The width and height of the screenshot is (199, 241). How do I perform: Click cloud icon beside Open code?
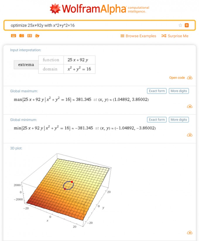190,78
